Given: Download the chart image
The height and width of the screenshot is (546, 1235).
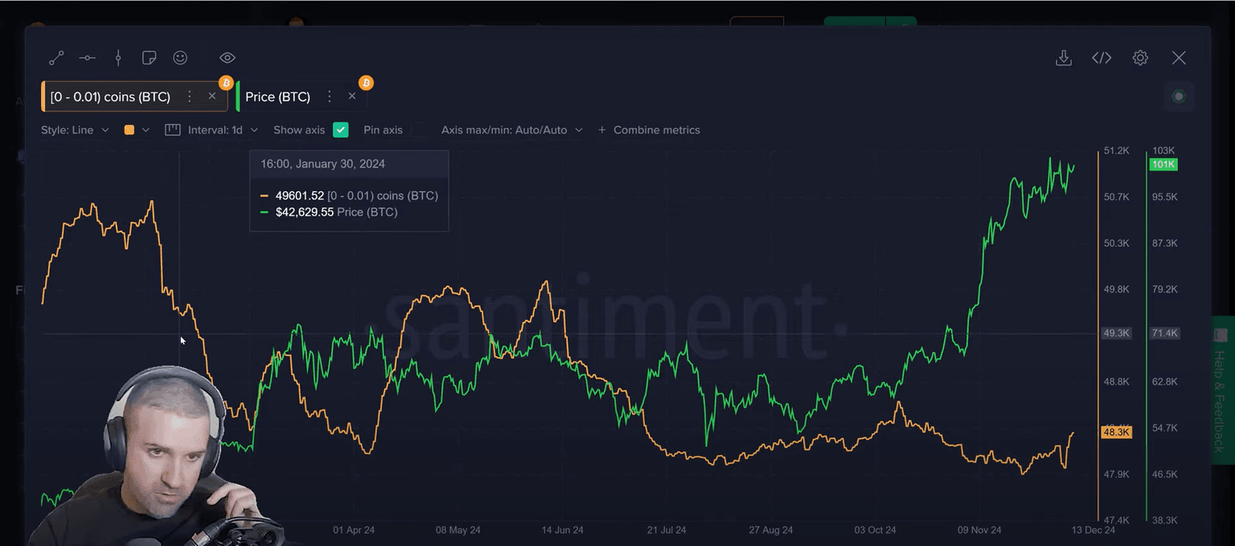Looking at the screenshot, I should coord(1063,58).
